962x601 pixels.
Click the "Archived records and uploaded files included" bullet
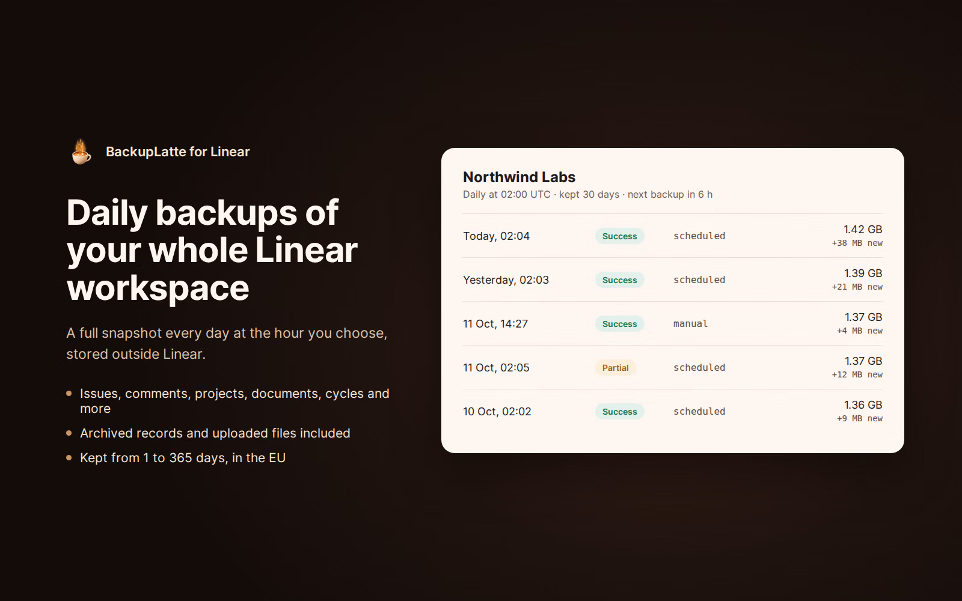215,433
